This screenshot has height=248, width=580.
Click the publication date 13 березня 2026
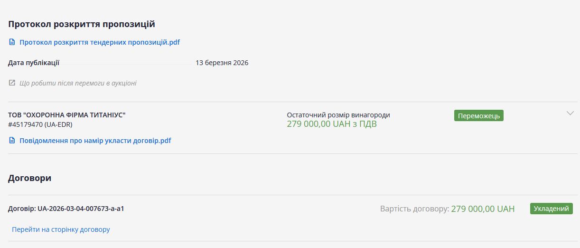click(222, 63)
